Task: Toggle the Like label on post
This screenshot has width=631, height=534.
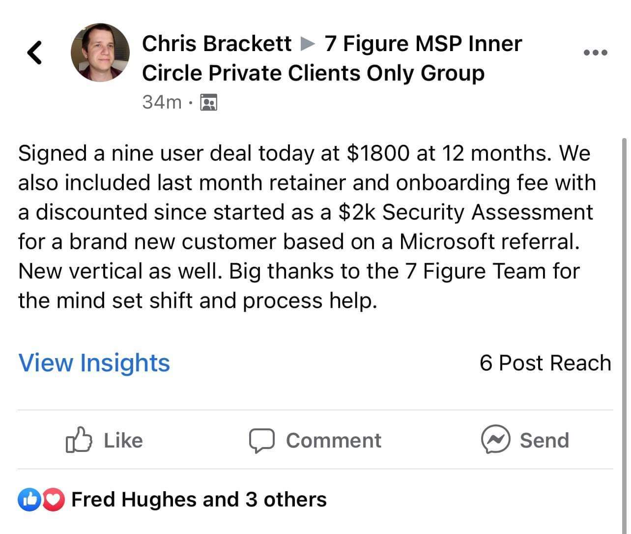Action: click(x=123, y=440)
